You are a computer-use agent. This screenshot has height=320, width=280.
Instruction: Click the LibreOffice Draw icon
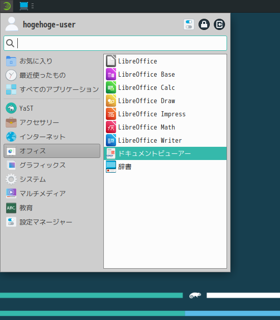[111, 101]
